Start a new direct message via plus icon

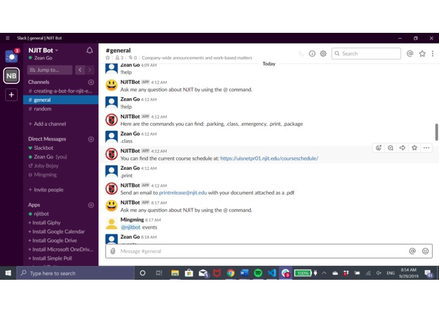[x=91, y=139]
